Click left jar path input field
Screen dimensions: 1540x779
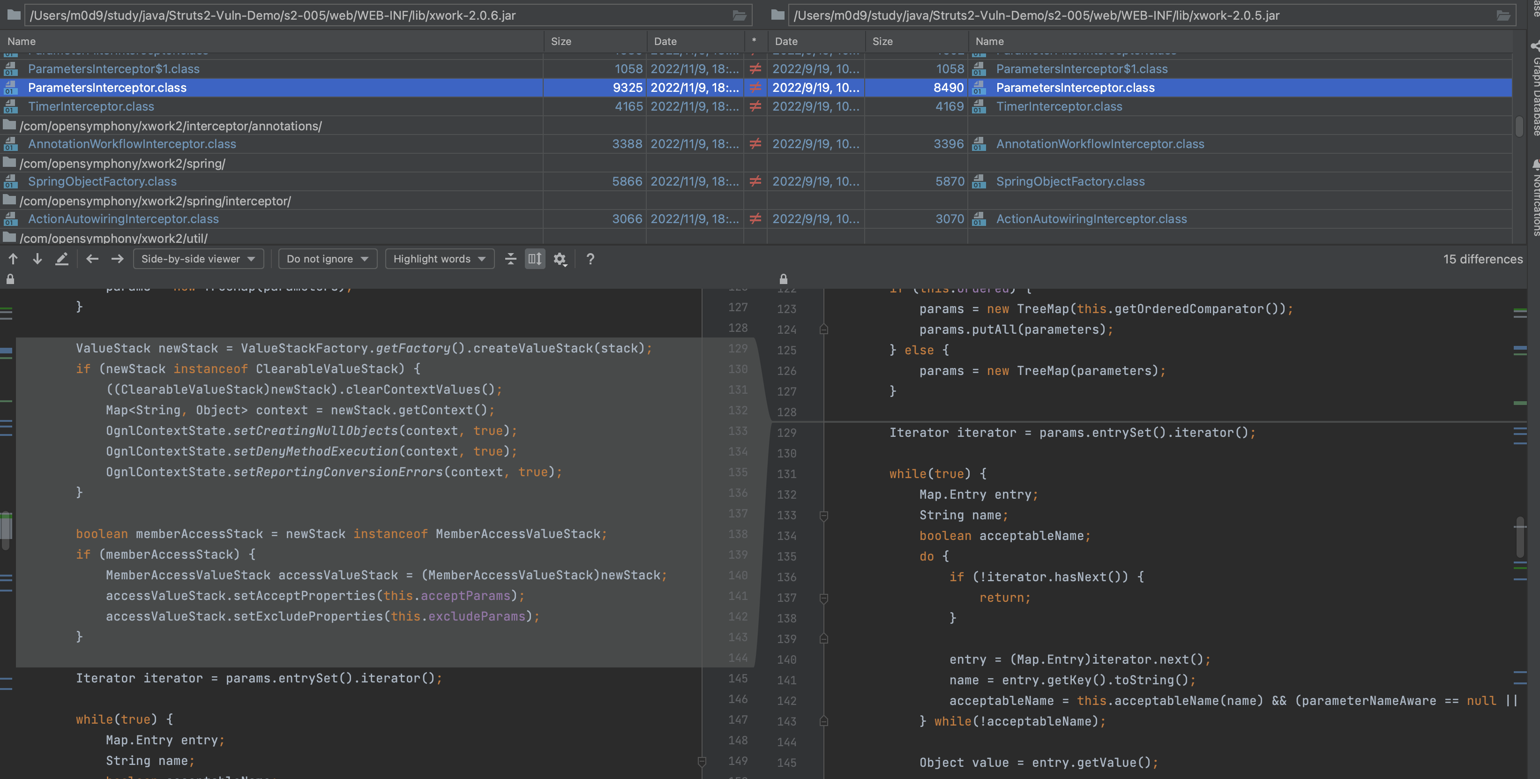388,15
